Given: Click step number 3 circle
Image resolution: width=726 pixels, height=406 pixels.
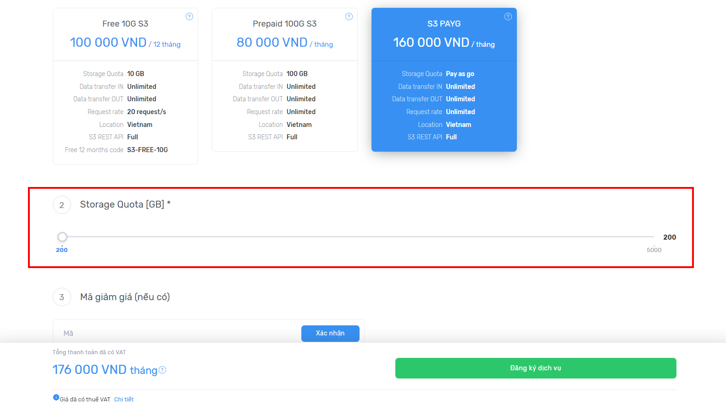Looking at the screenshot, I should [62, 297].
